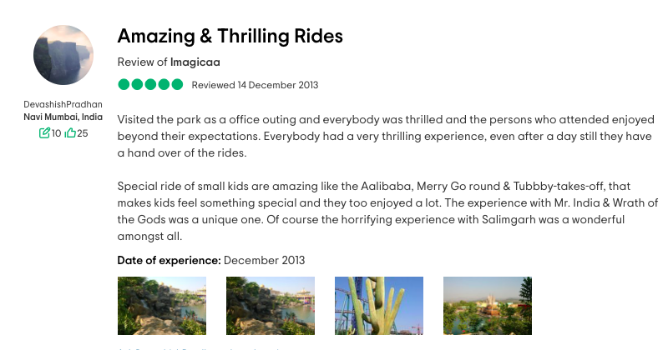Open the first waterfall photo thumbnail

[162, 306]
